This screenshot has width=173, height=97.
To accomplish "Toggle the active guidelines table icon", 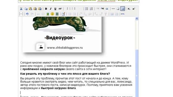I will [122, 9].
